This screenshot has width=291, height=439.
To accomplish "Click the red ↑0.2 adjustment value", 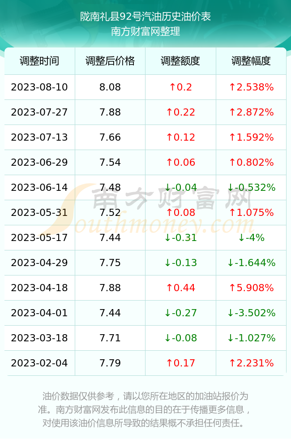I will tap(180, 87).
